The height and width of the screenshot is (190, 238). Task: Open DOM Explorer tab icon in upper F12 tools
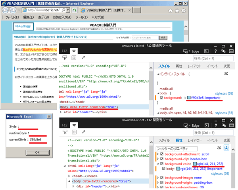74,51
